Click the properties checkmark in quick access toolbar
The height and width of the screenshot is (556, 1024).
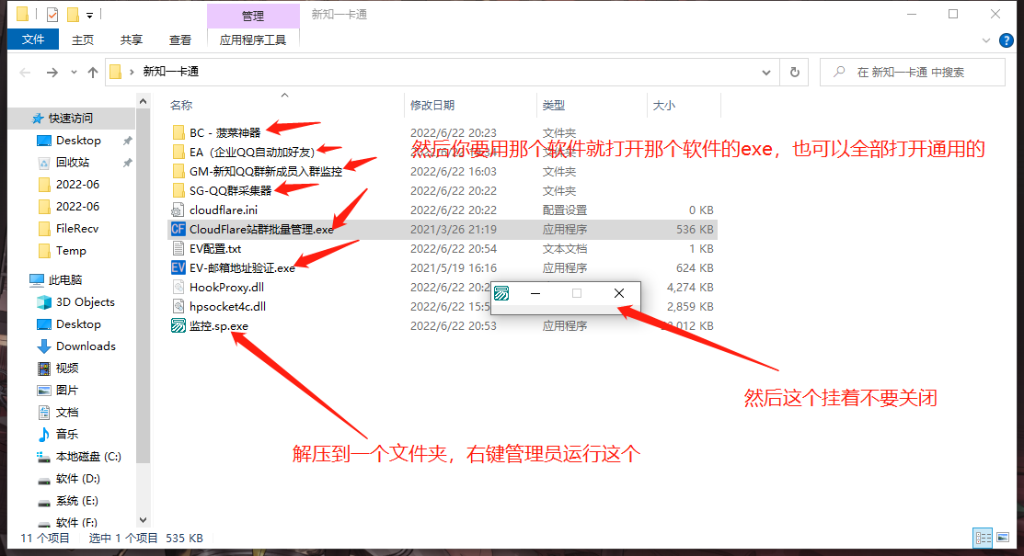[52, 15]
